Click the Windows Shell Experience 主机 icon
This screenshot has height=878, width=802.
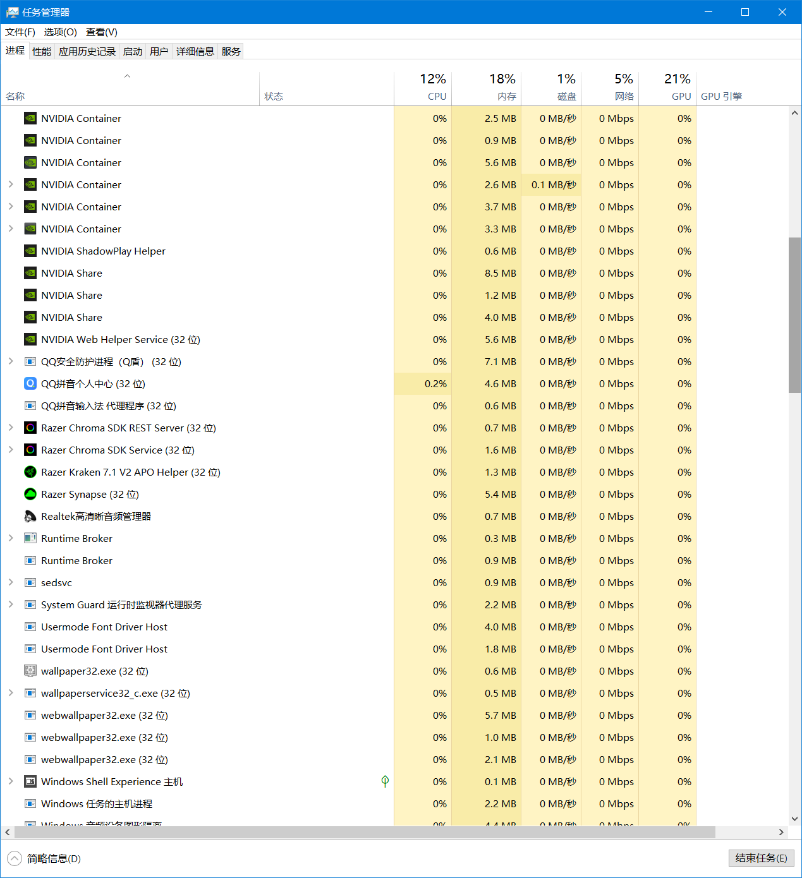(30, 781)
